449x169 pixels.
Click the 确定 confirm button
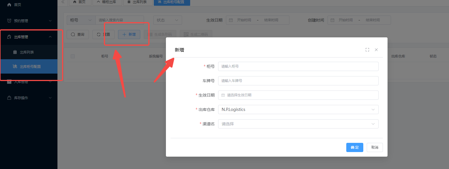click(x=355, y=147)
